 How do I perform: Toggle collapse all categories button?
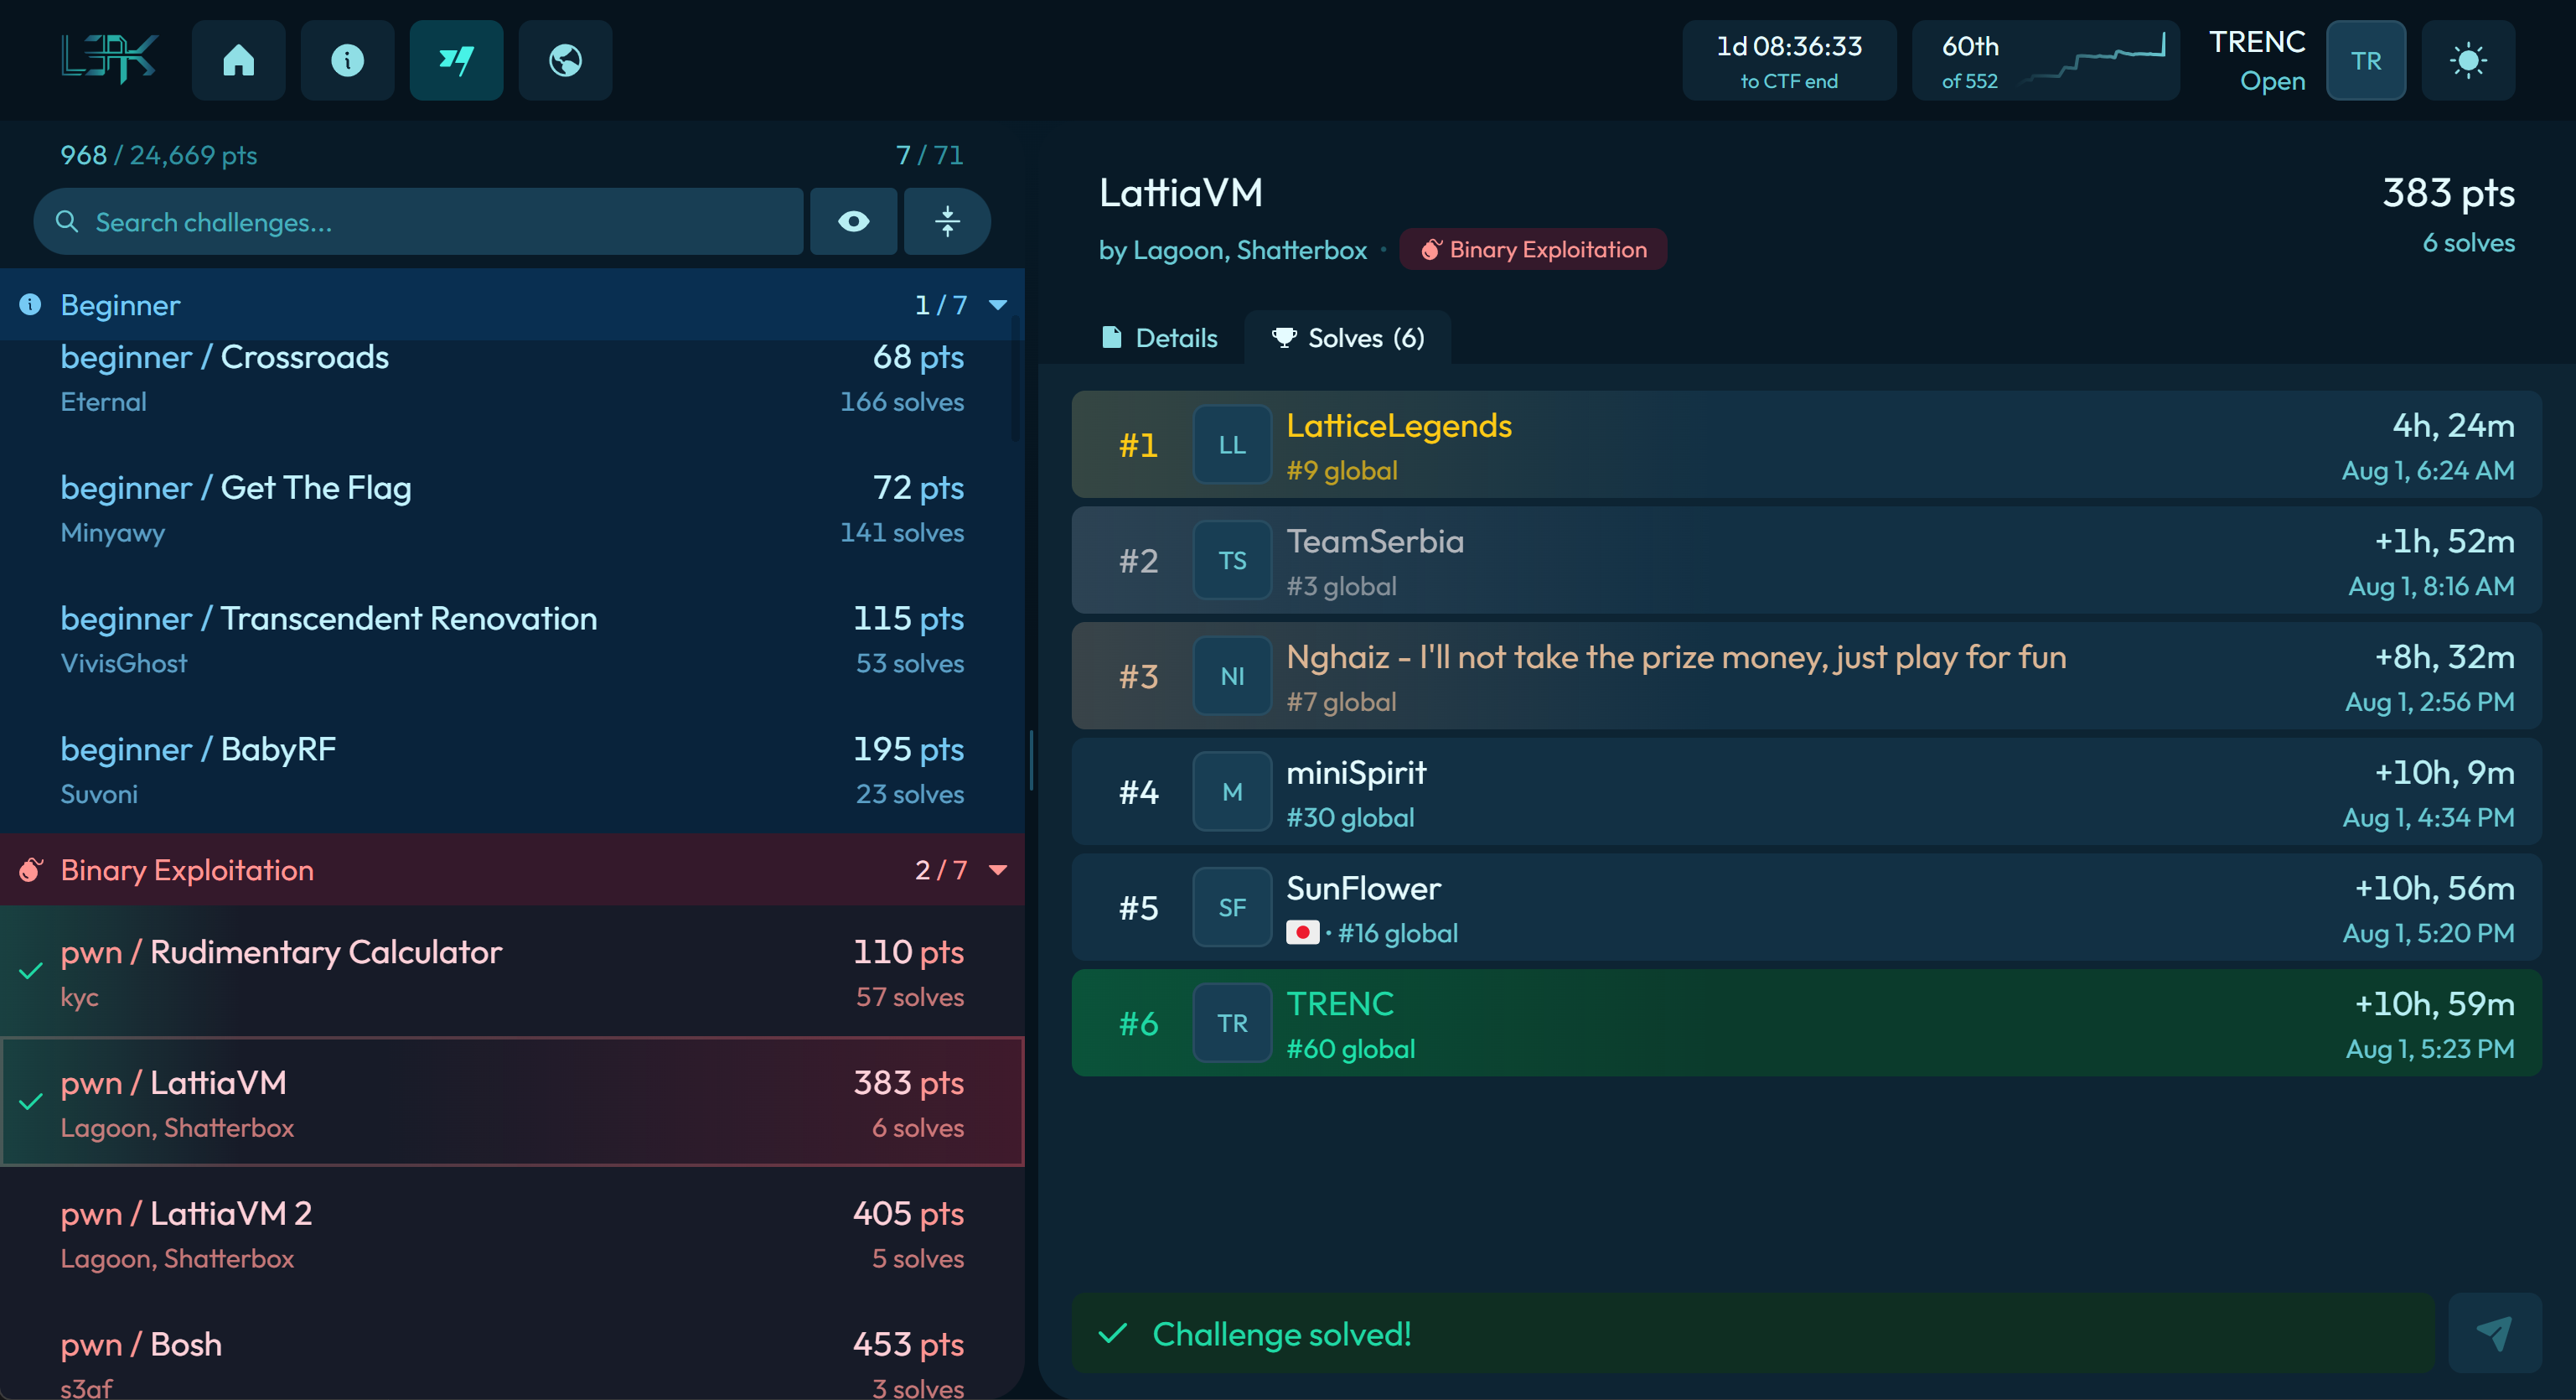tap(947, 221)
